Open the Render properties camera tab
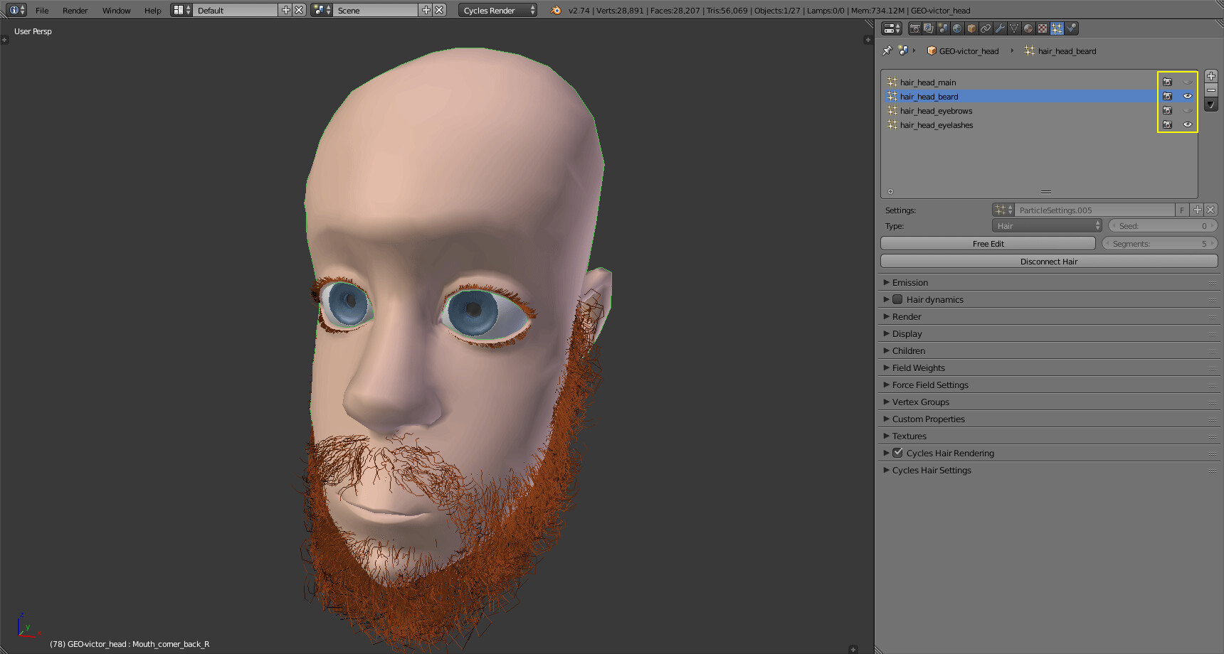1224x654 pixels. 914,28
